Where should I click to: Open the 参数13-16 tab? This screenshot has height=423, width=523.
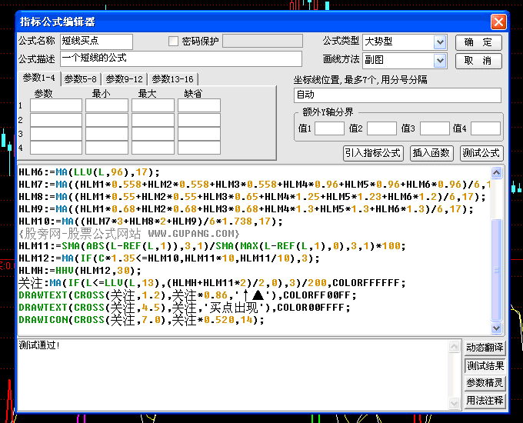pyautogui.click(x=173, y=78)
